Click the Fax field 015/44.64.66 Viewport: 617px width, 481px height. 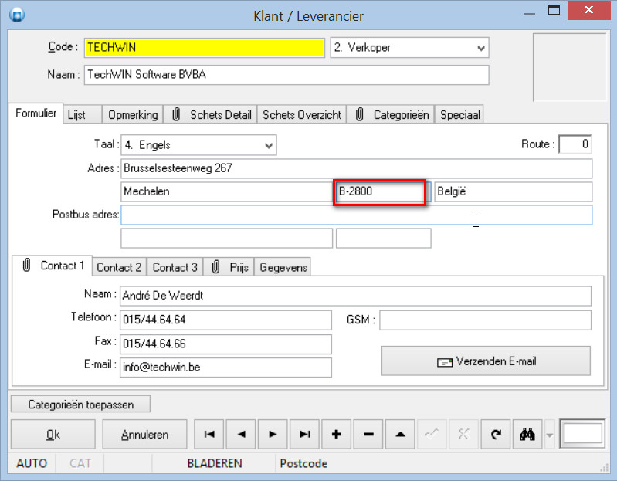(x=225, y=344)
